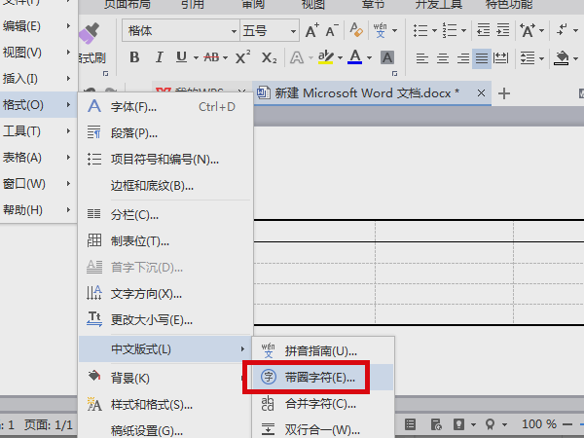Choose 边框和底纹(B)... item
This screenshot has height=438, width=584.
click(165, 186)
